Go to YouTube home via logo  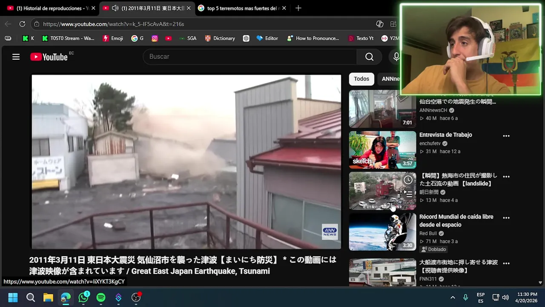point(49,57)
